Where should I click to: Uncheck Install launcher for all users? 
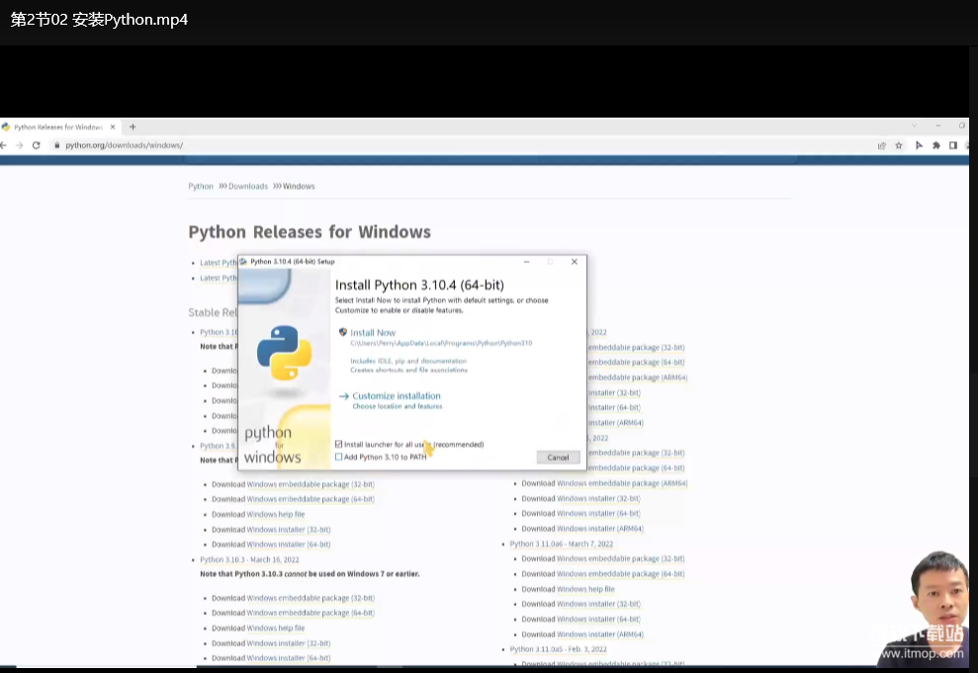339,445
